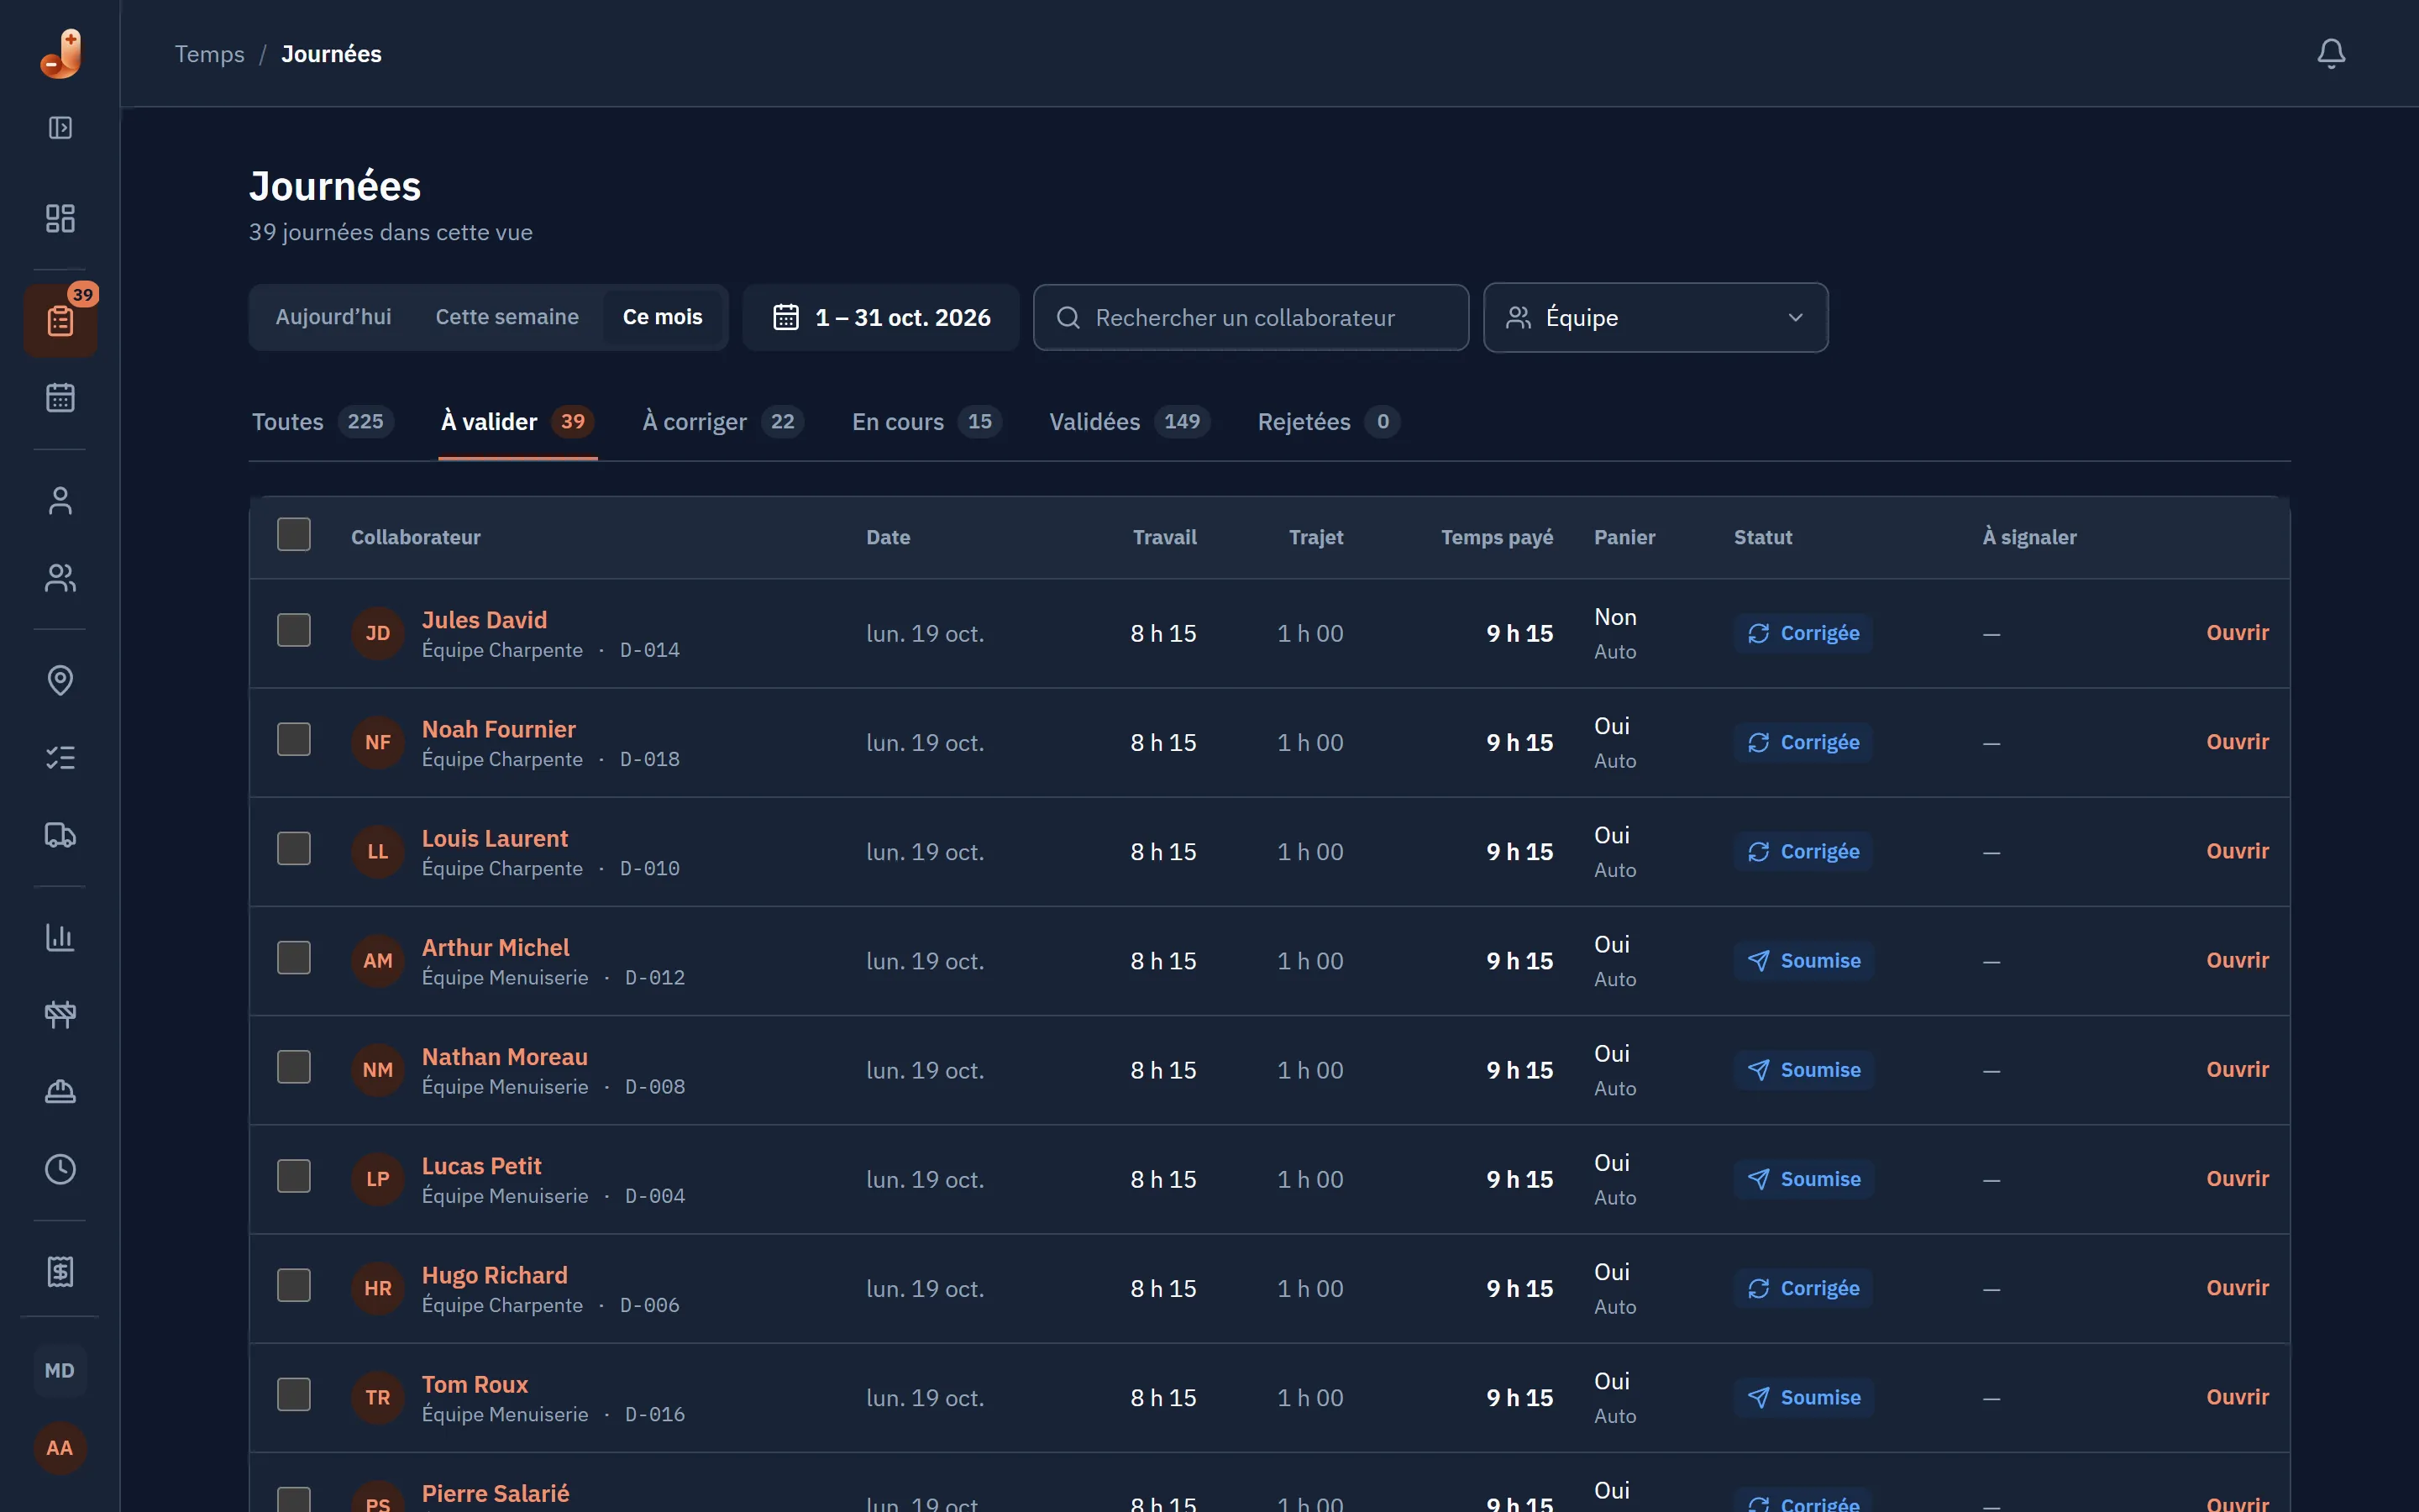Open the multiple users icon in sidebar
2419x1512 pixels.
(x=60, y=577)
